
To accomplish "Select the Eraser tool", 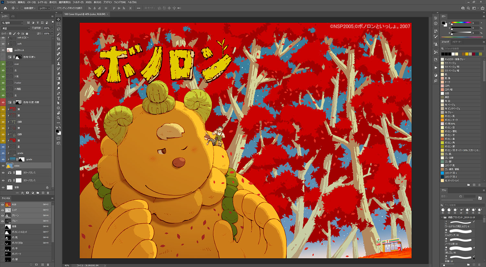I will (59, 74).
